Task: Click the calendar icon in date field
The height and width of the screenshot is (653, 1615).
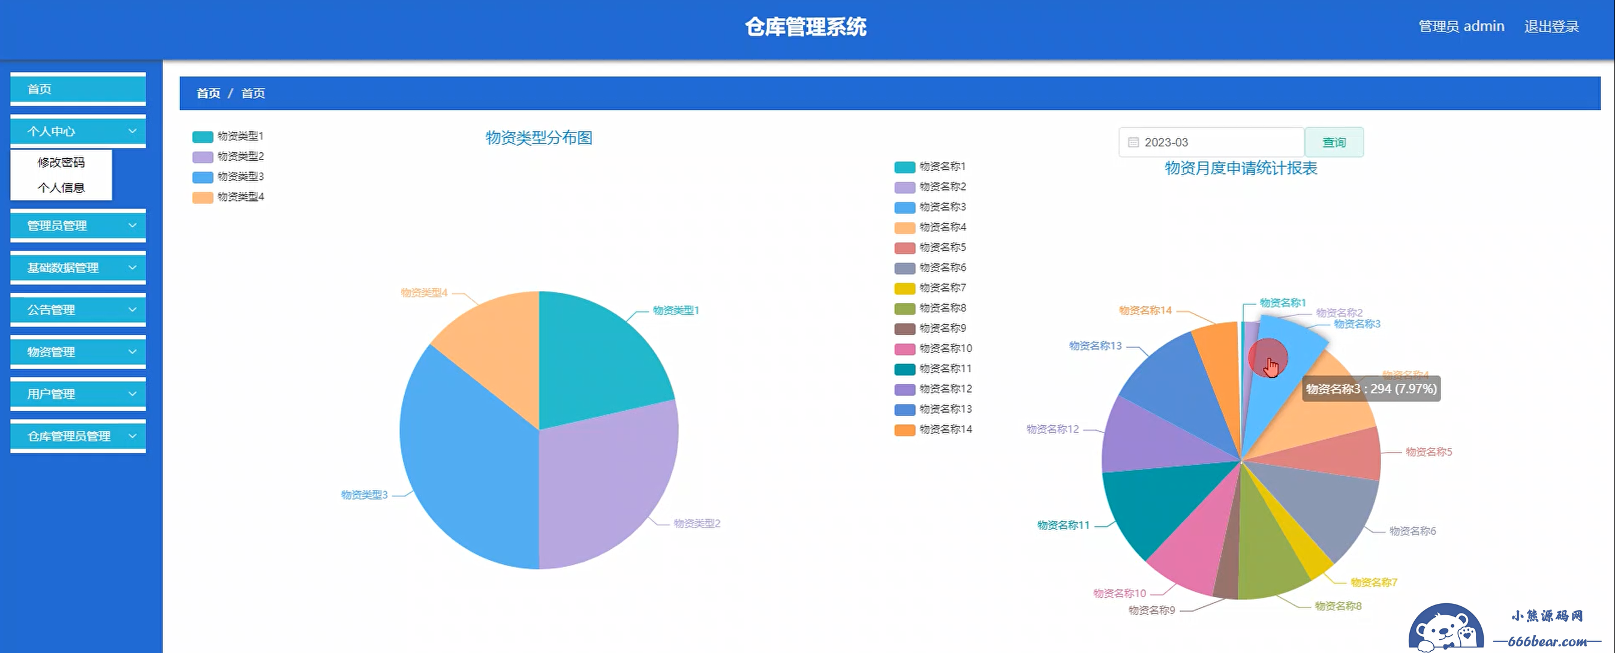Action: tap(1133, 142)
